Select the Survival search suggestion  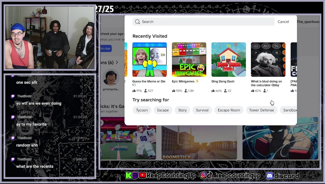point(202,110)
